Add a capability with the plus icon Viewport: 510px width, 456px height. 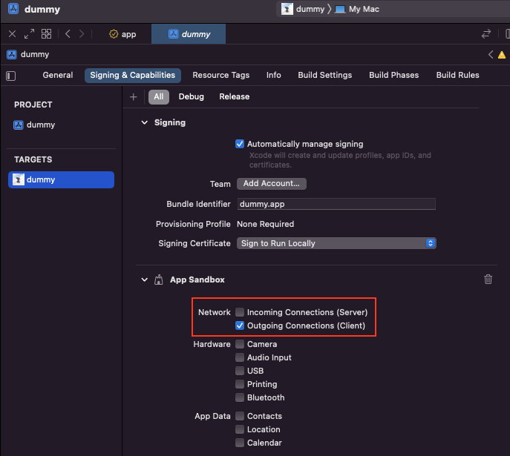pos(134,97)
